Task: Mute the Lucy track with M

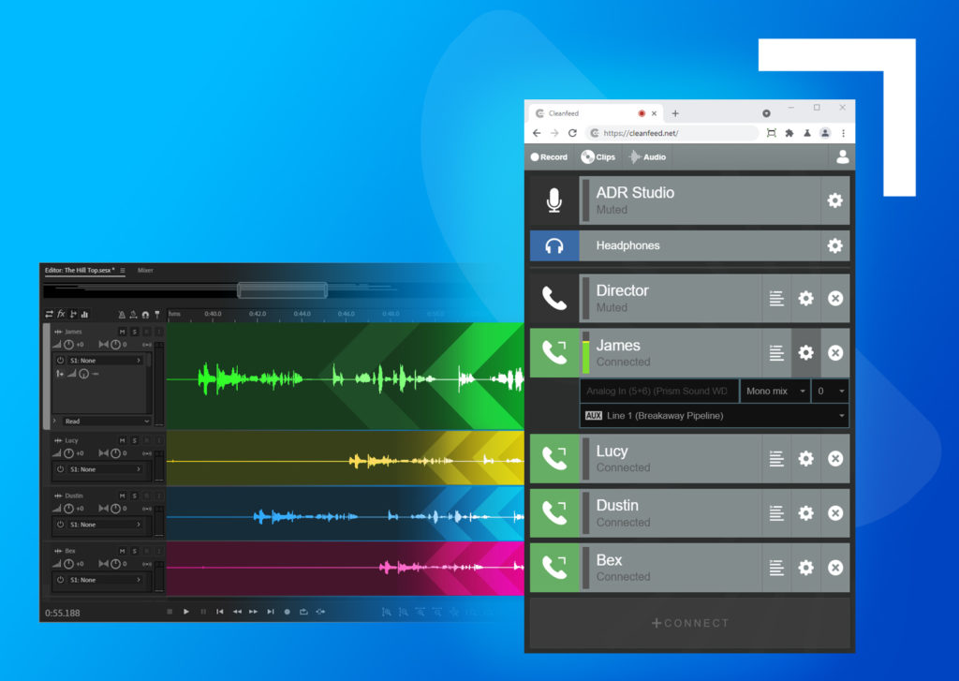Action: tap(123, 440)
